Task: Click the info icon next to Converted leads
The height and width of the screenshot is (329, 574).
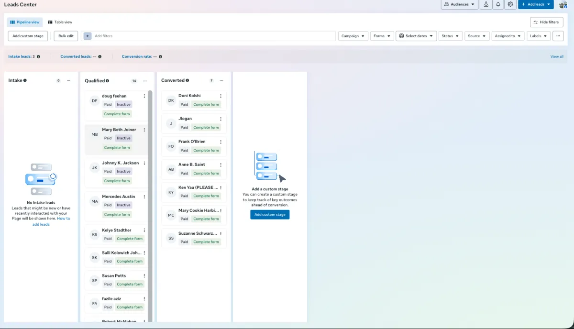Action: pyautogui.click(x=99, y=56)
